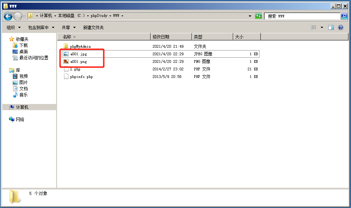Expand the address bar history dropdown
The image size is (351, 208).
250,16
